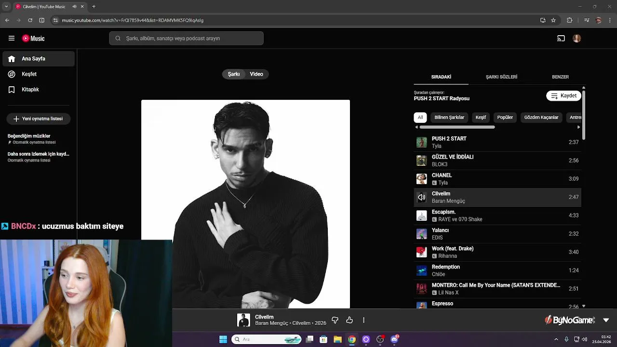
Task: Focus the song and album search field
Action: click(186, 39)
